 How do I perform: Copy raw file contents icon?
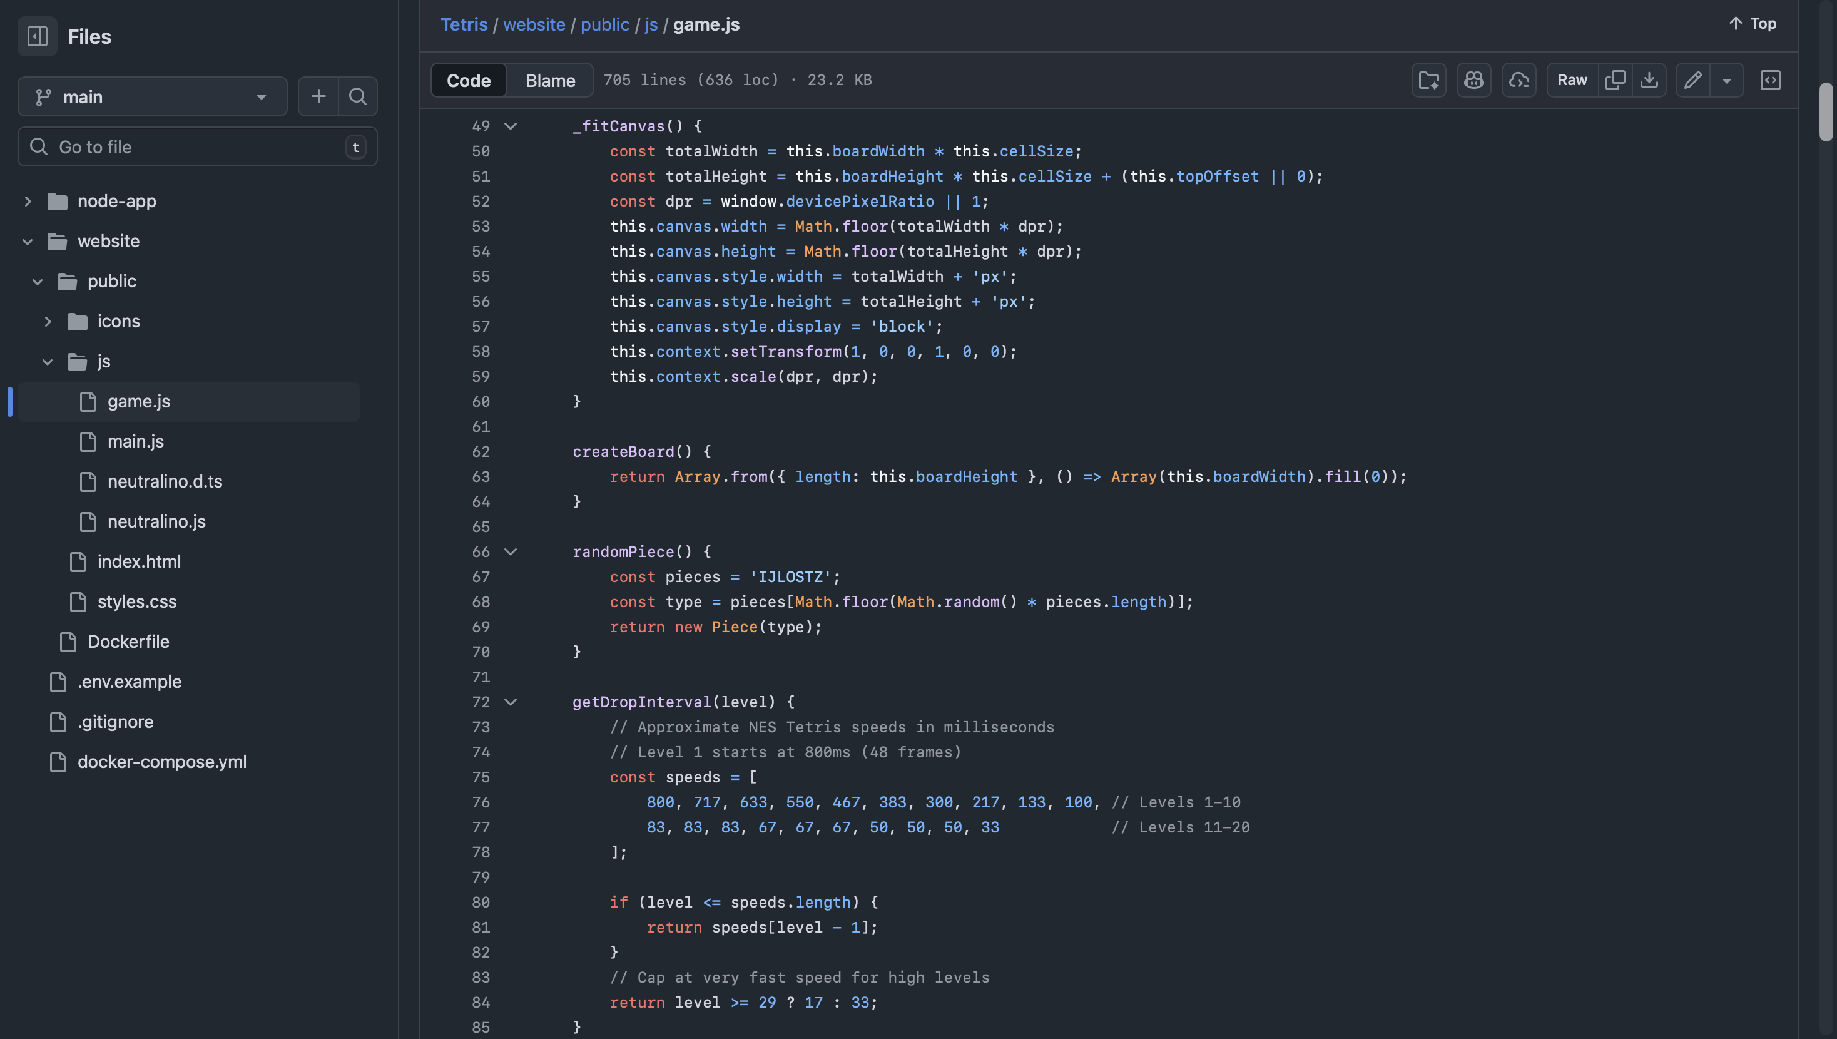click(x=1614, y=80)
